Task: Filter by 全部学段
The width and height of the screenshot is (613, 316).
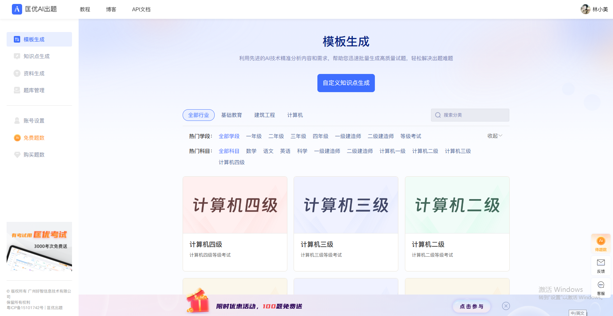Action: (229, 136)
